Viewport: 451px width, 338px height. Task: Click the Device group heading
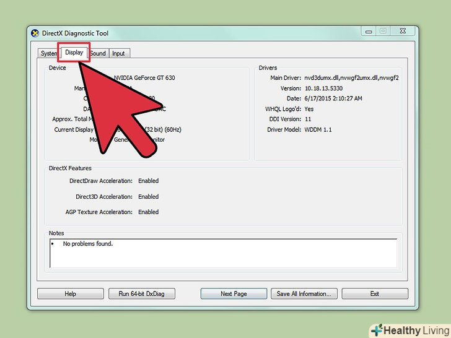(57, 68)
